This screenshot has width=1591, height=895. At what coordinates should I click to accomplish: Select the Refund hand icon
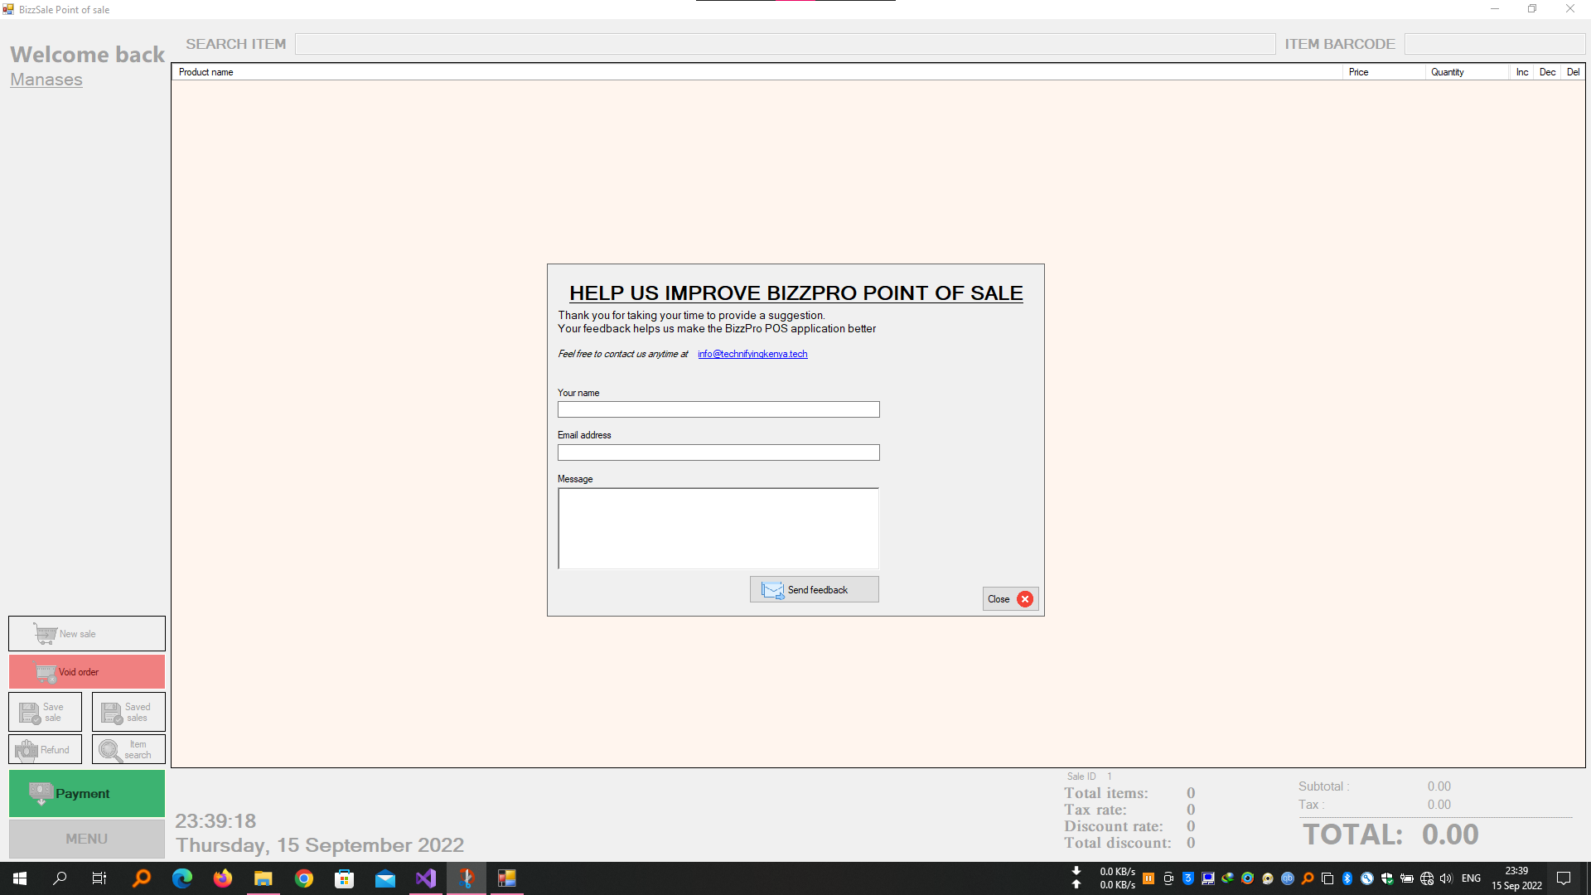pyautogui.click(x=27, y=749)
